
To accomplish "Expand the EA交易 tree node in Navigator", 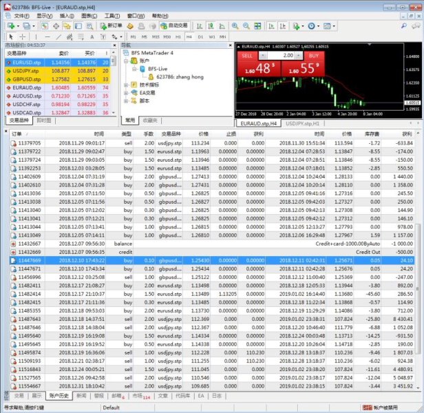I will pyautogui.click(x=125, y=92).
